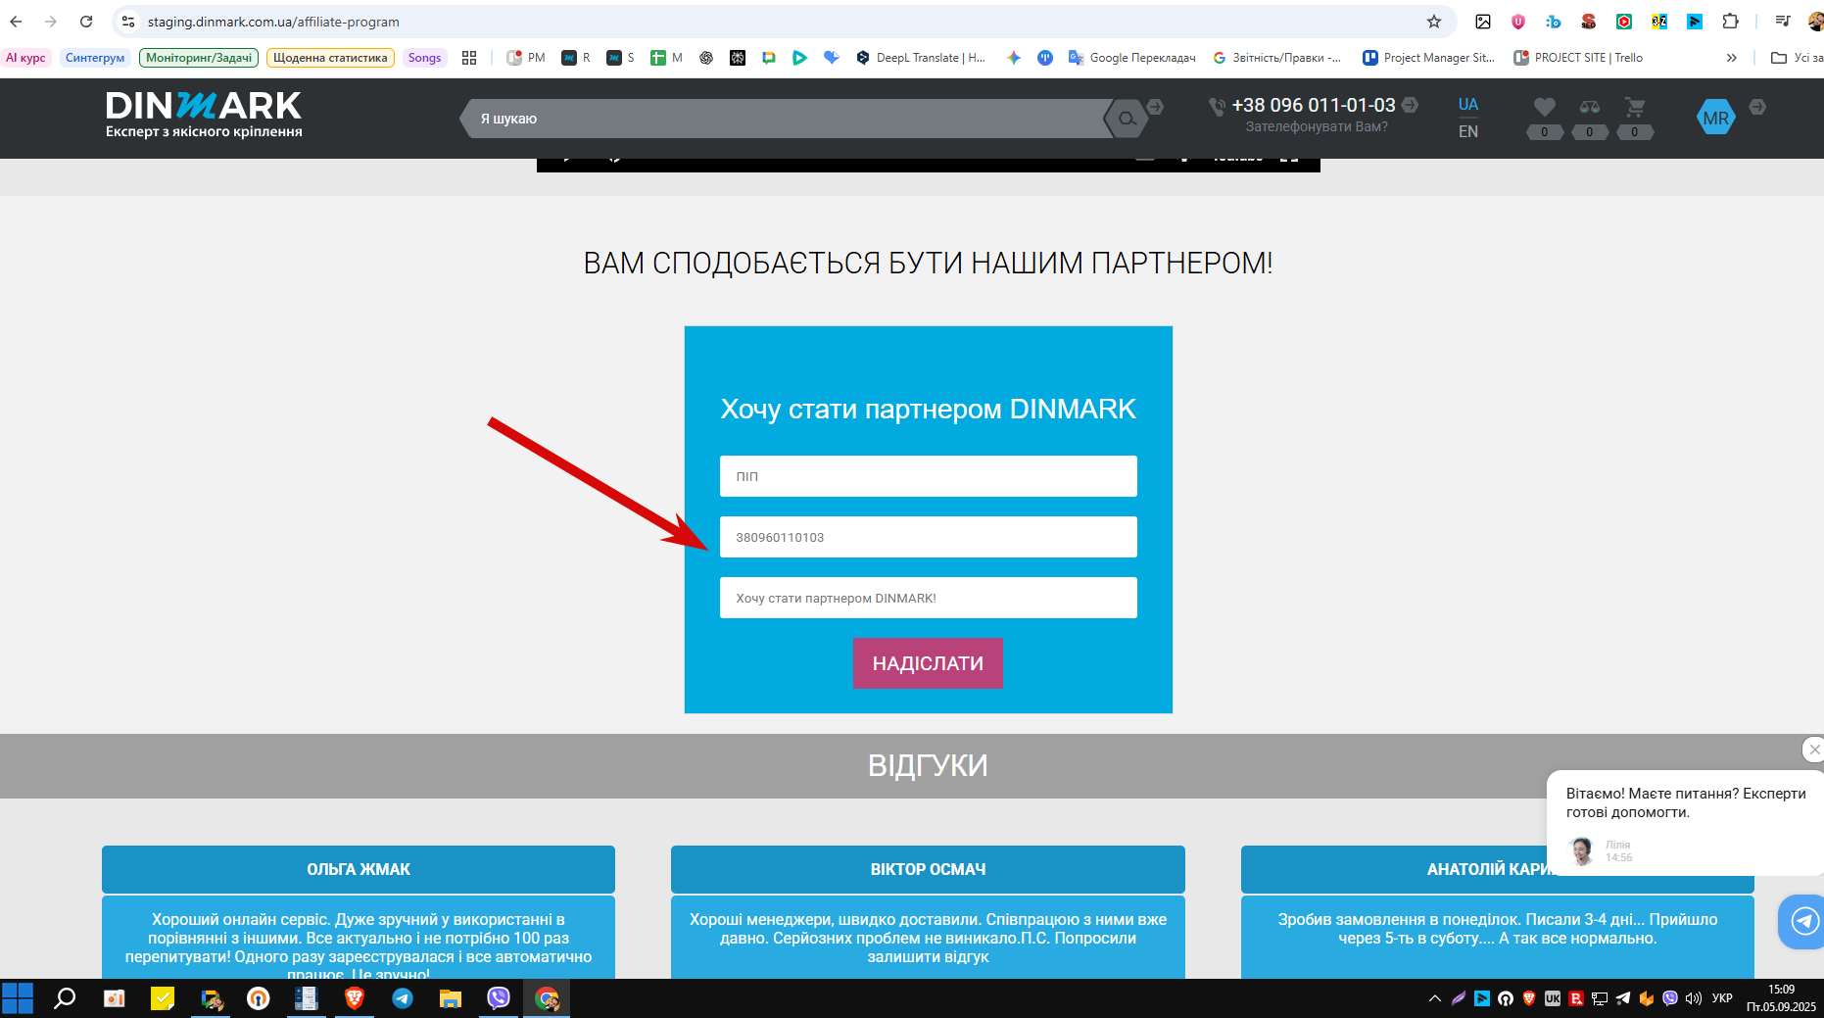1824x1018 pixels.
Task: Open the chat greeting message from Лілія
Action: tap(1685, 823)
